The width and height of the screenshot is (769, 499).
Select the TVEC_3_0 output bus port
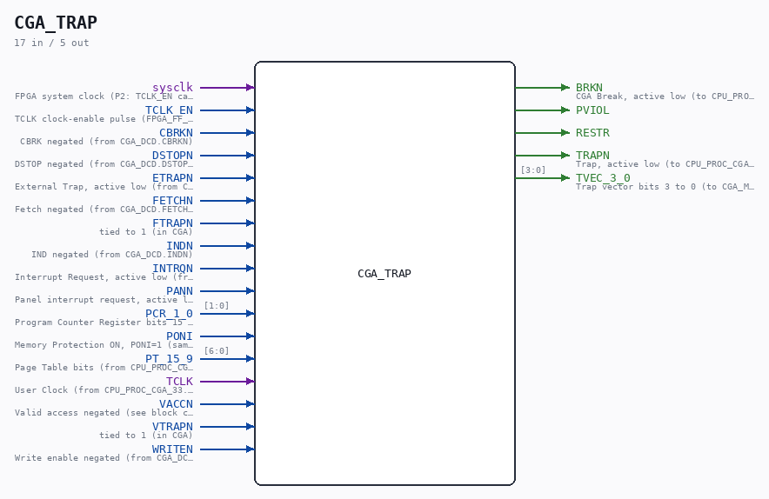tap(603, 177)
